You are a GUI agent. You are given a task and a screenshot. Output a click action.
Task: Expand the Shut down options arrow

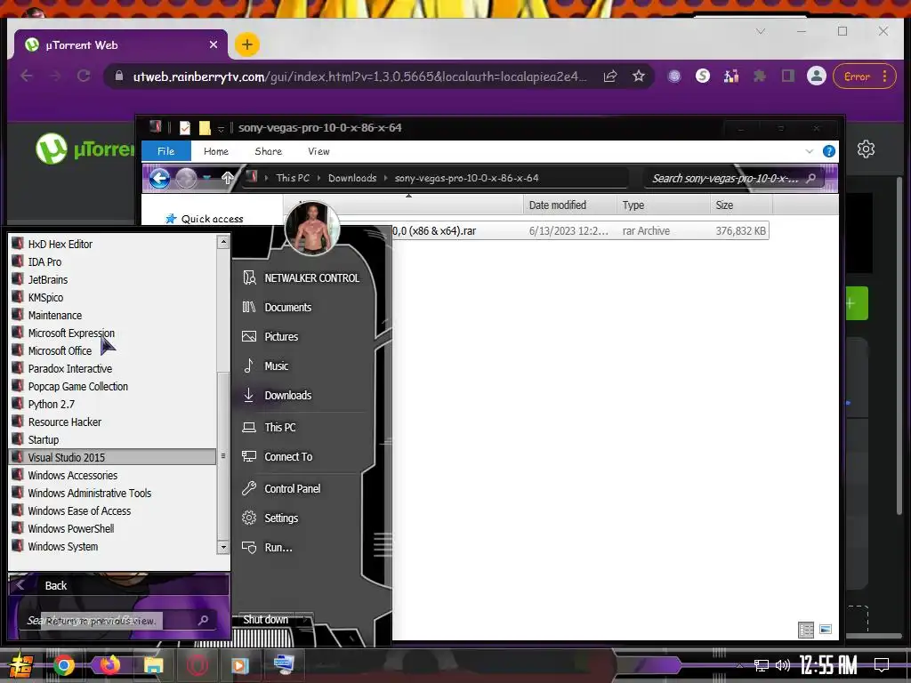click(306, 620)
